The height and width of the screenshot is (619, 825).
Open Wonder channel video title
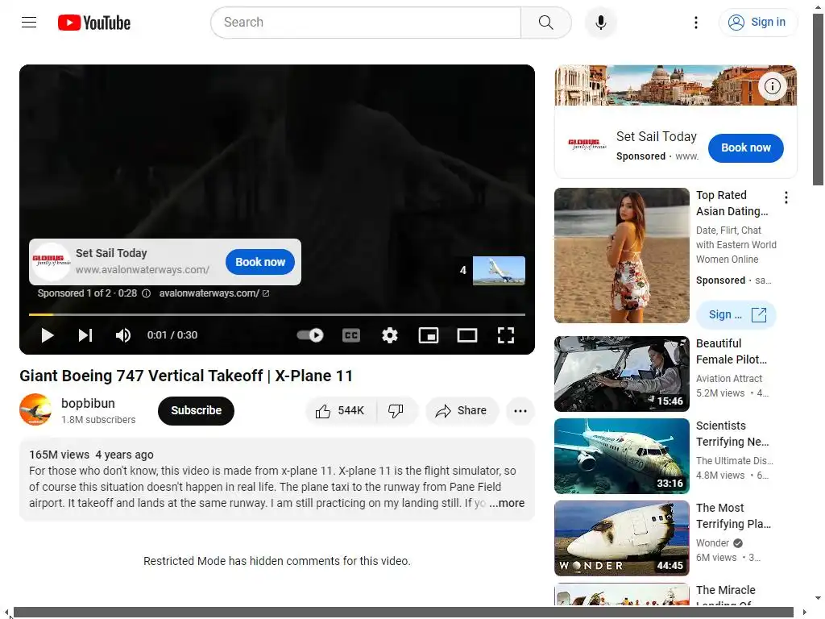pyautogui.click(x=733, y=516)
